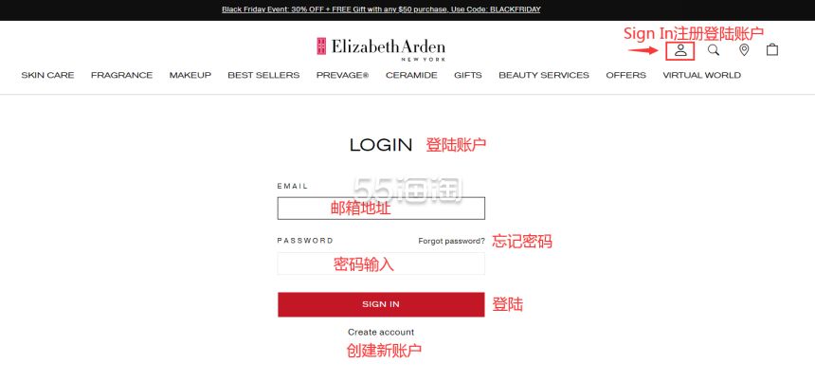The width and height of the screenshot is (815, 381).
Task: Open the SKIN CARE menu
Action: pos(47,76)
